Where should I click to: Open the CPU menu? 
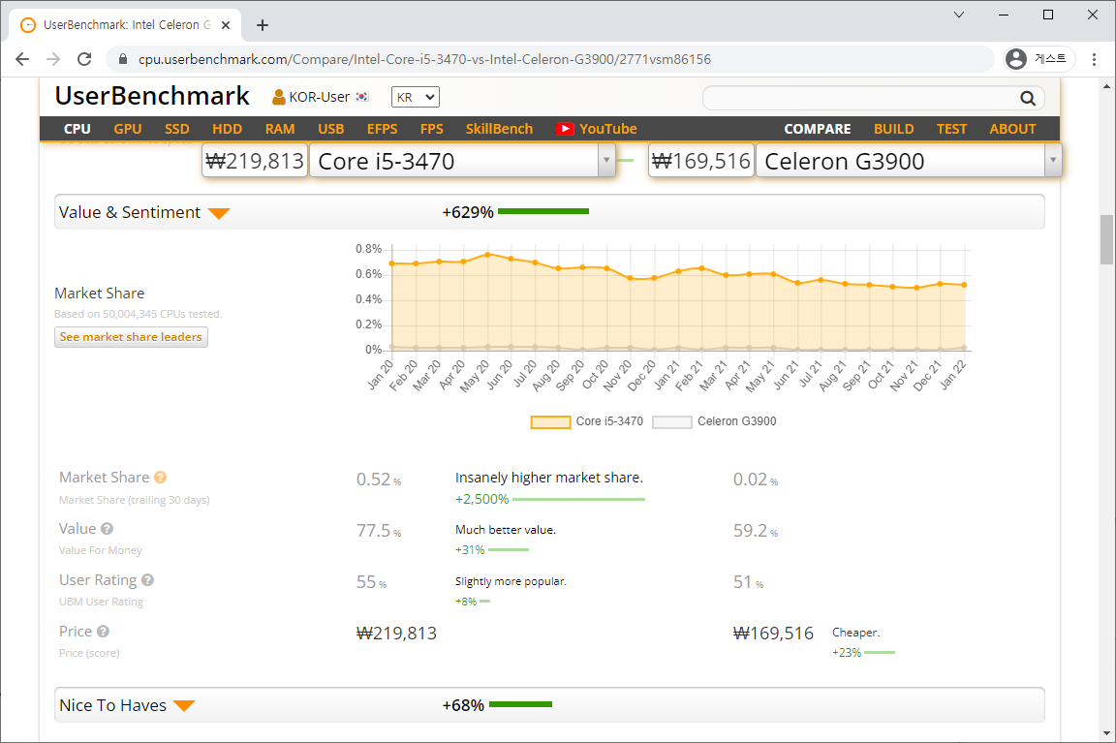coord(77,129)
